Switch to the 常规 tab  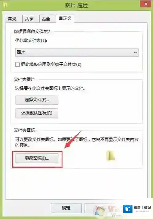click(12, 19)
